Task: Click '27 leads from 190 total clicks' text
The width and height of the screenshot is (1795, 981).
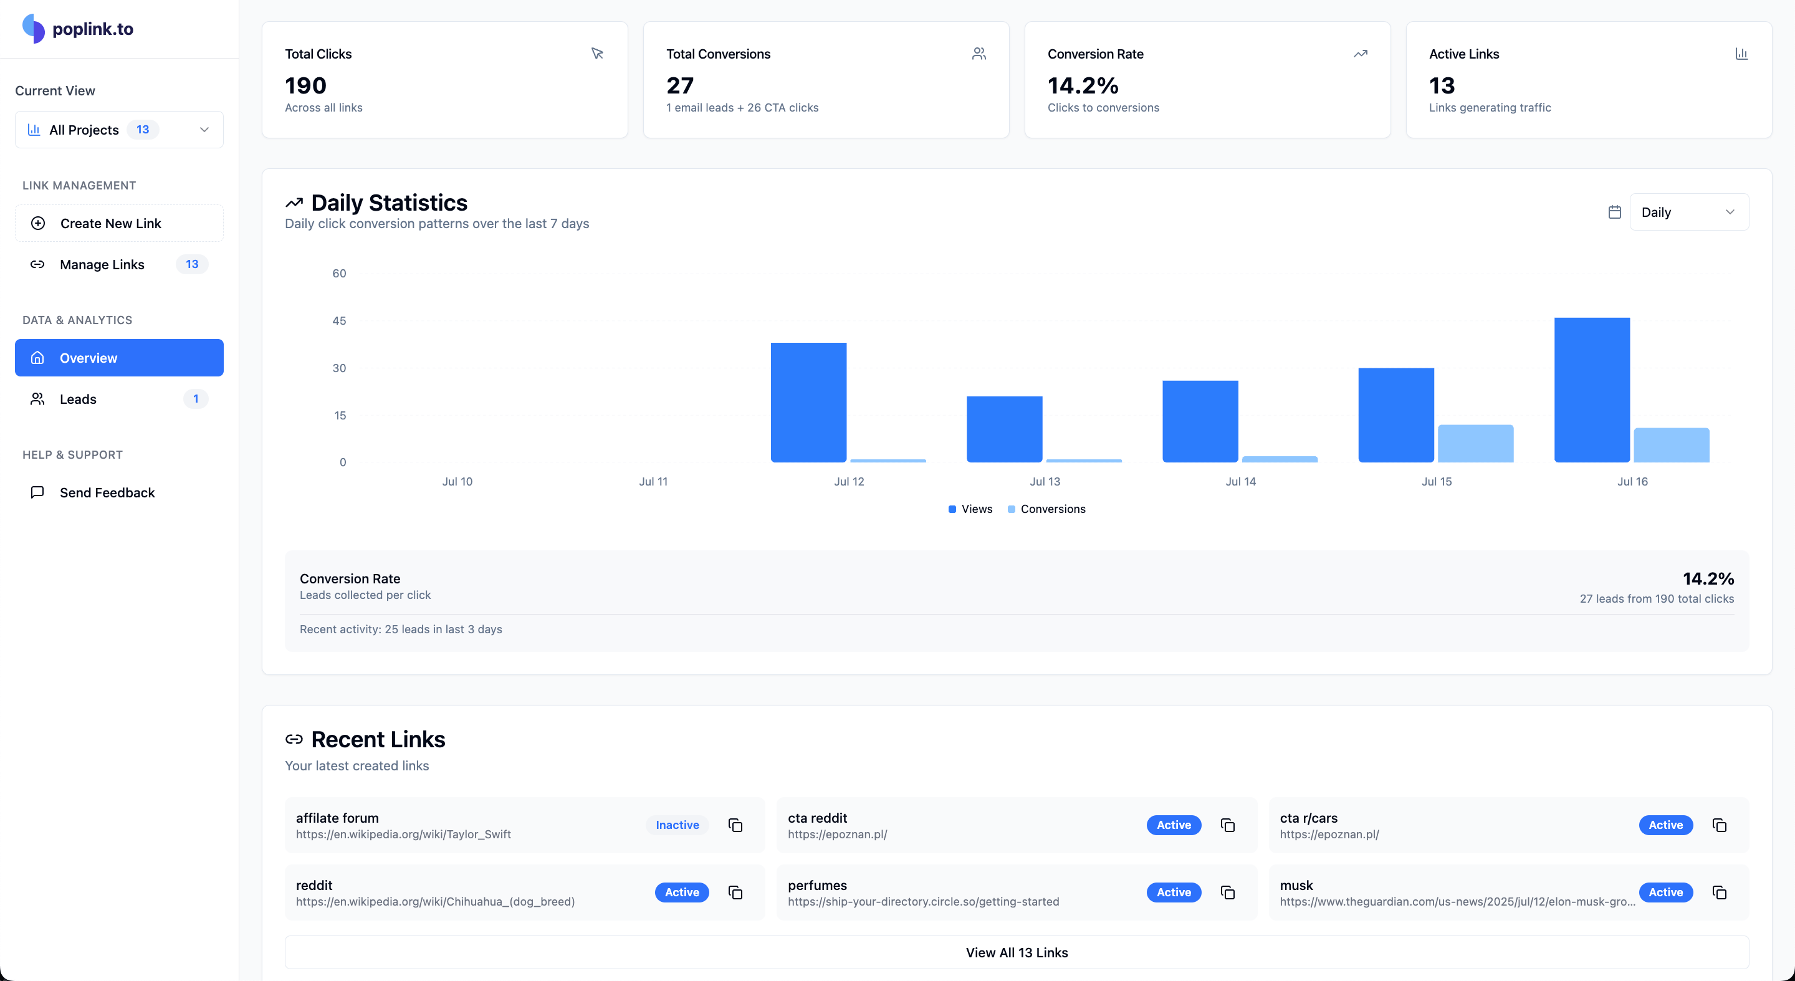Action: [1657, 598]
